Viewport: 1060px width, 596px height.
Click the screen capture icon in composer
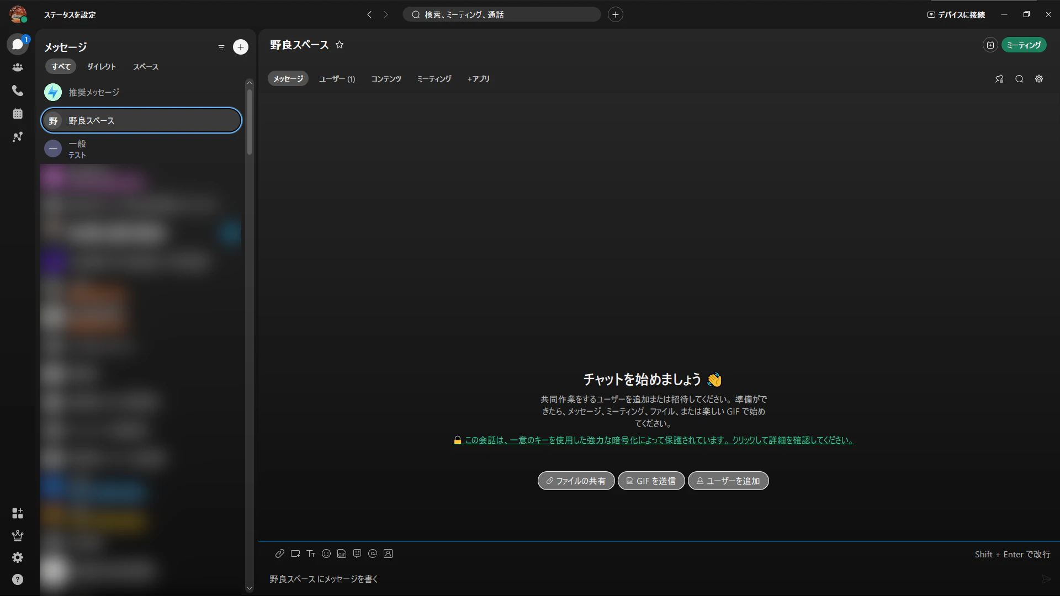[295, 554]
